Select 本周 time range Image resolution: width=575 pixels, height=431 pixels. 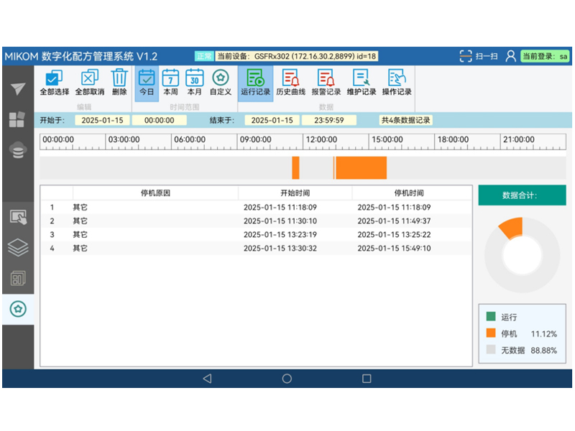click(x=170, y=78)
